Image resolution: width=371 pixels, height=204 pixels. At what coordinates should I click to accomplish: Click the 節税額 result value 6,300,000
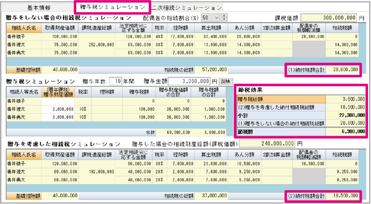click(x=346, y=131)
